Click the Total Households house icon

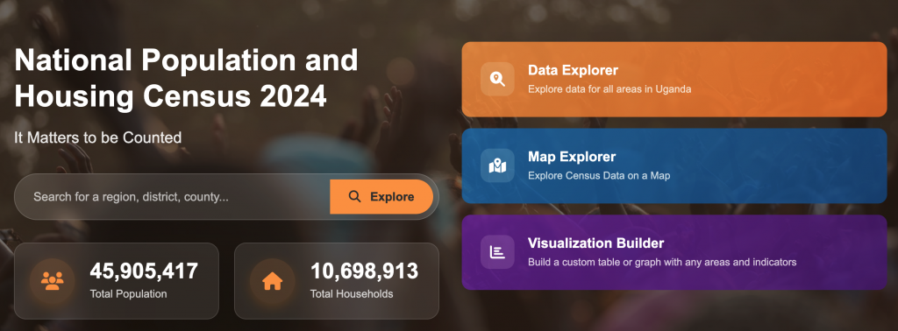click(273, 281)
